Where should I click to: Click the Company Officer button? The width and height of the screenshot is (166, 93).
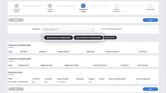pos(110,38)
